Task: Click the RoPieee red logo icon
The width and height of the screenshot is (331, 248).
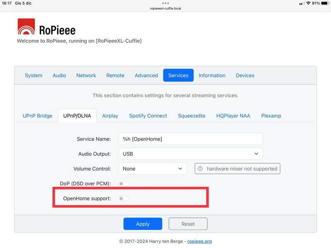Action: (x=26, y=27)
